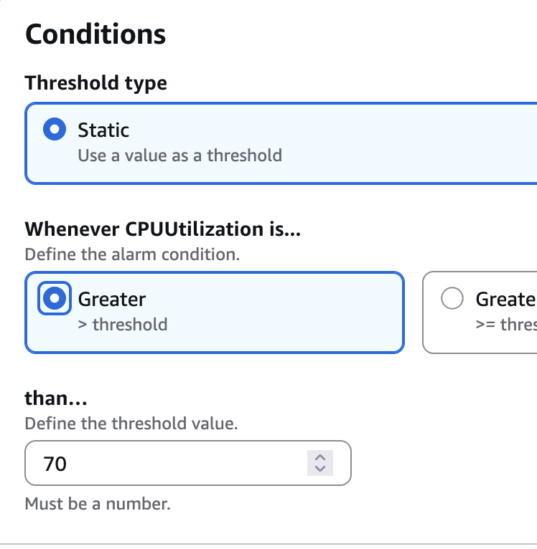This screenshot has height=549, width=537.
Task: Click the partially visible ">= thres" description
Action: click(x=505, y=324)
